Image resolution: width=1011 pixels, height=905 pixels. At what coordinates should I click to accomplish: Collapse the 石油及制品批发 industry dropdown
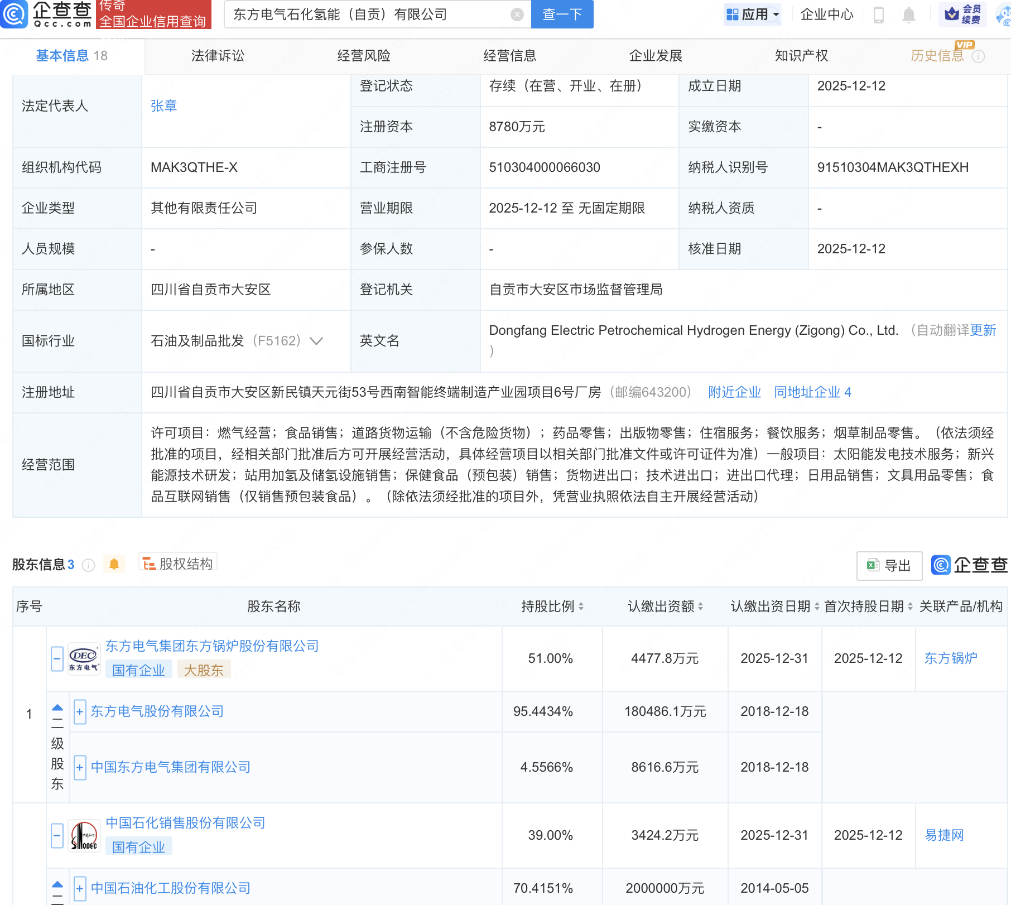click(316, 340)
